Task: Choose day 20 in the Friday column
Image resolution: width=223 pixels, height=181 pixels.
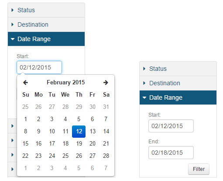Action: tap(93, 143)
